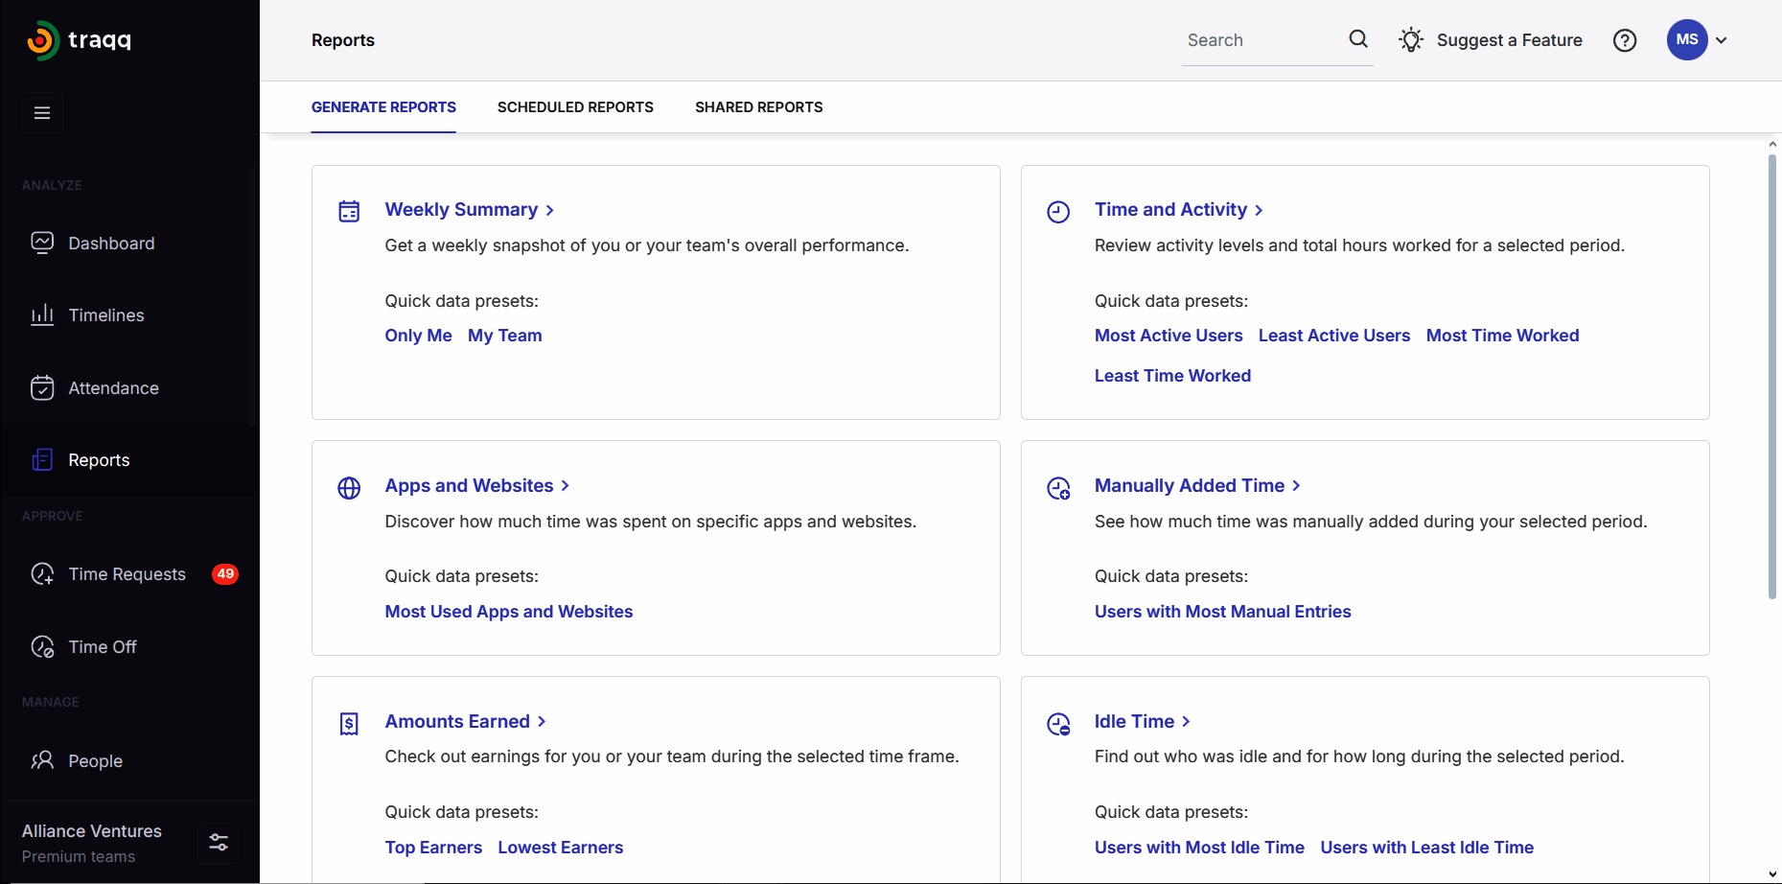
Task: Click the Time Off sidebar icon
Action: tap(42, 647)
